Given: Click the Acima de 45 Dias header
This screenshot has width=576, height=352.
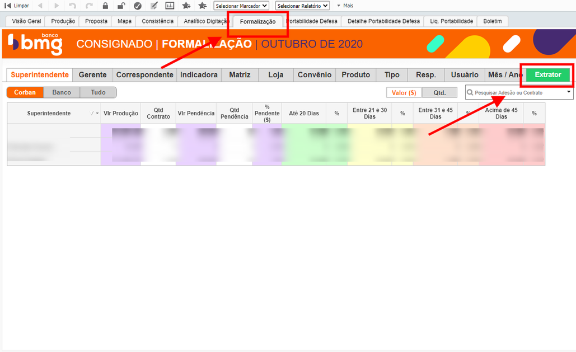Looking at the screenshot, I should pos(501,113).
